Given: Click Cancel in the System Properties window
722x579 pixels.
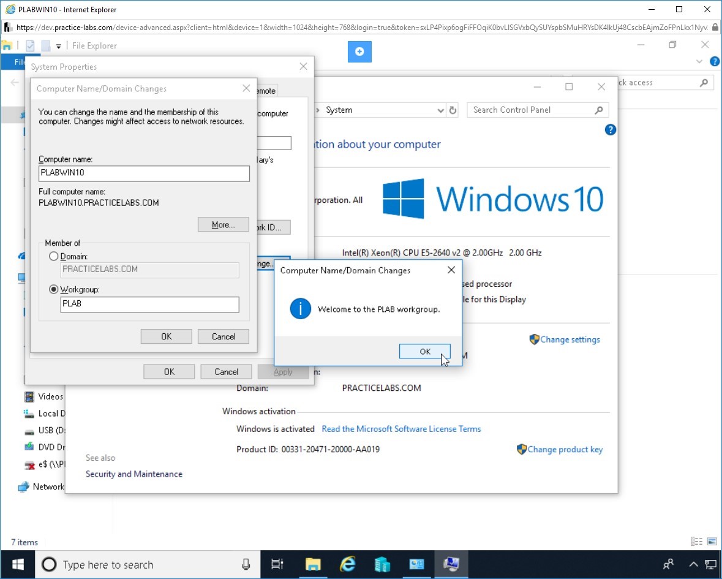Looking at the screenshot, I should pos(226,372).
